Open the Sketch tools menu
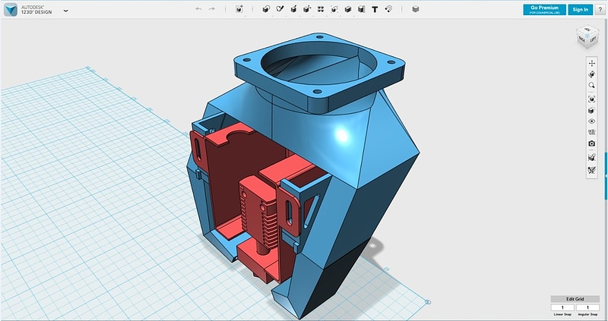This screenshot has height=321, width=608. 280,9
